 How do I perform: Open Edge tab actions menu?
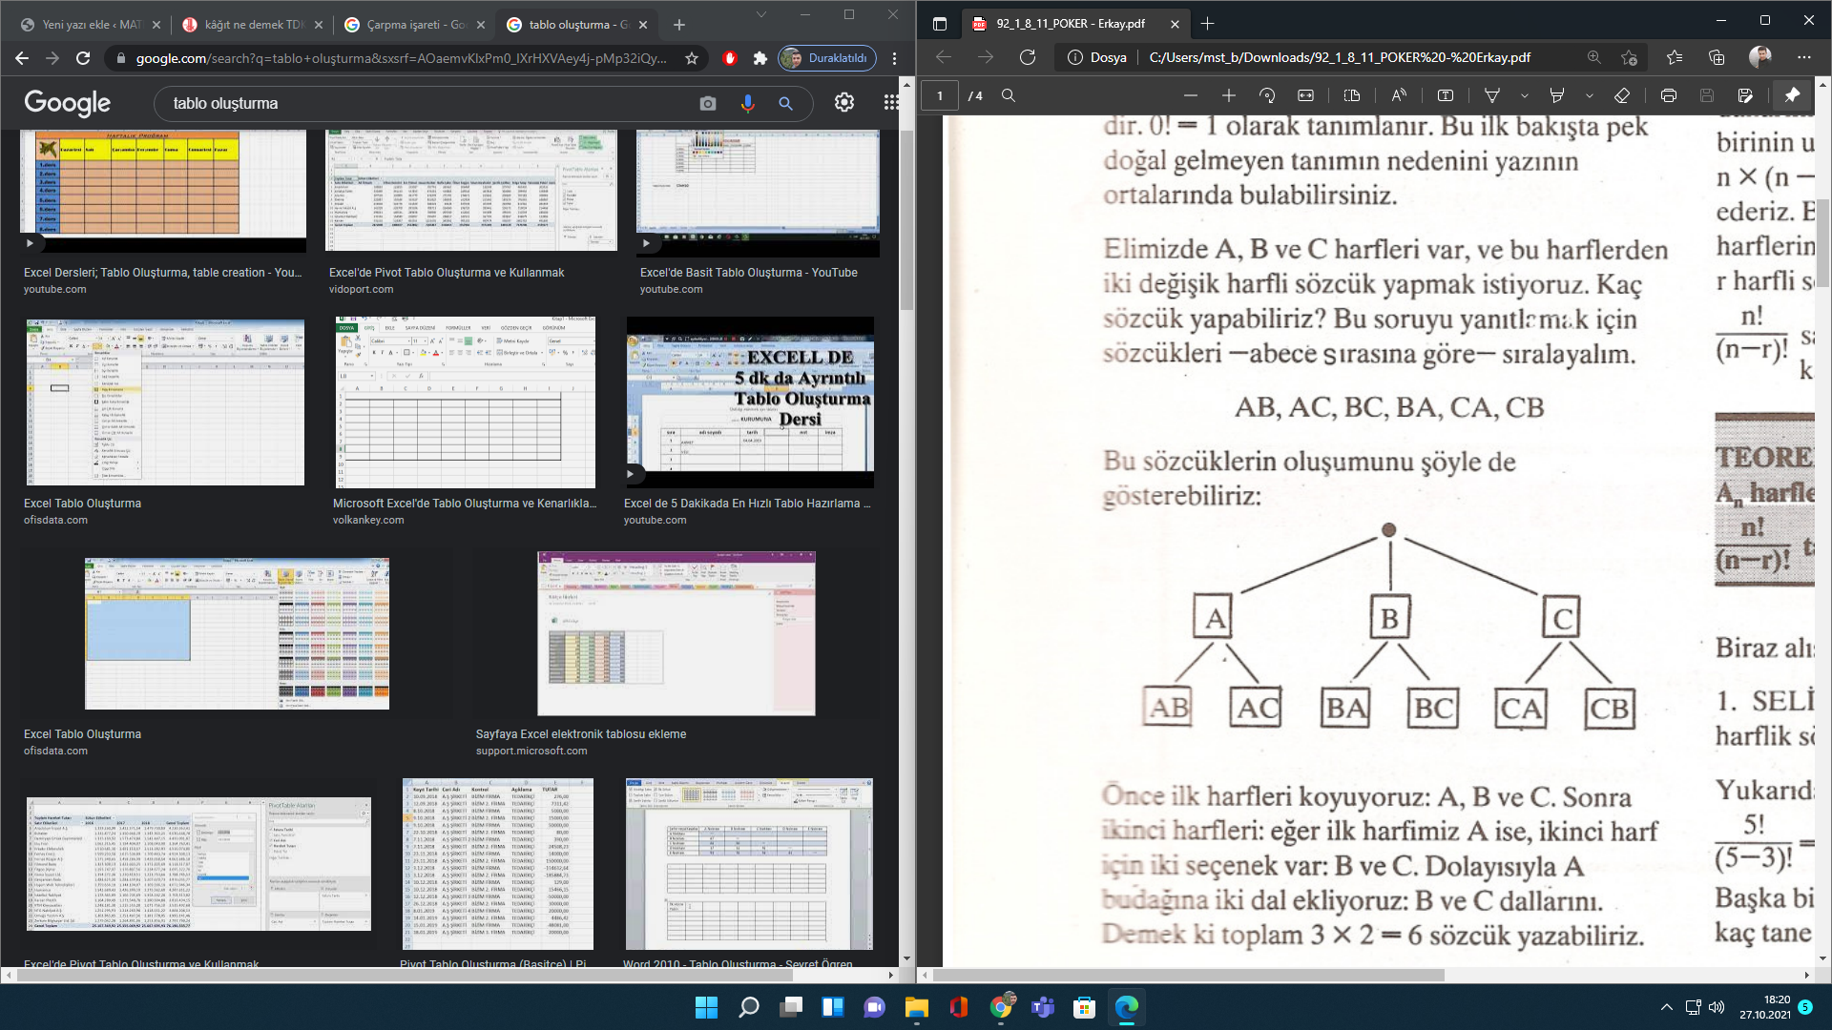point(939,24)
